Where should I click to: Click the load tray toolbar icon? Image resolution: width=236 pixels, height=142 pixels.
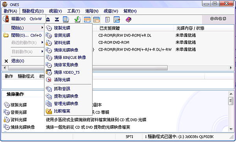pyautogui.click(x=57, y=19)
